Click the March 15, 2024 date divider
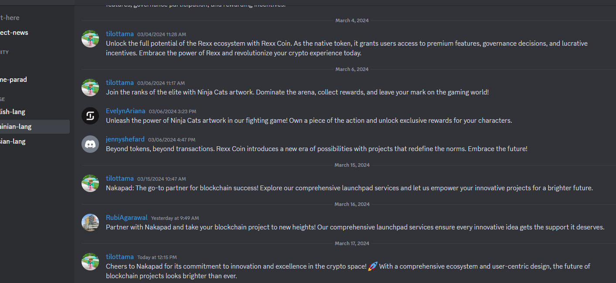616x283 pixels. [352, 165]
